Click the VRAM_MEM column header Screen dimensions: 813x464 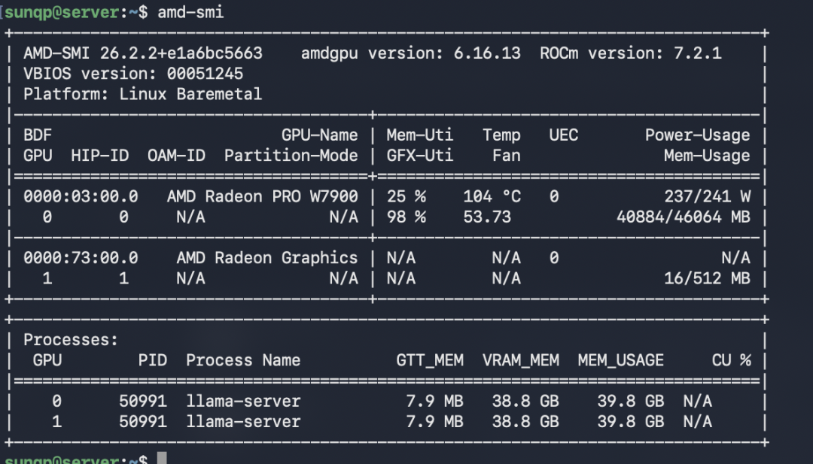(521, 360)
